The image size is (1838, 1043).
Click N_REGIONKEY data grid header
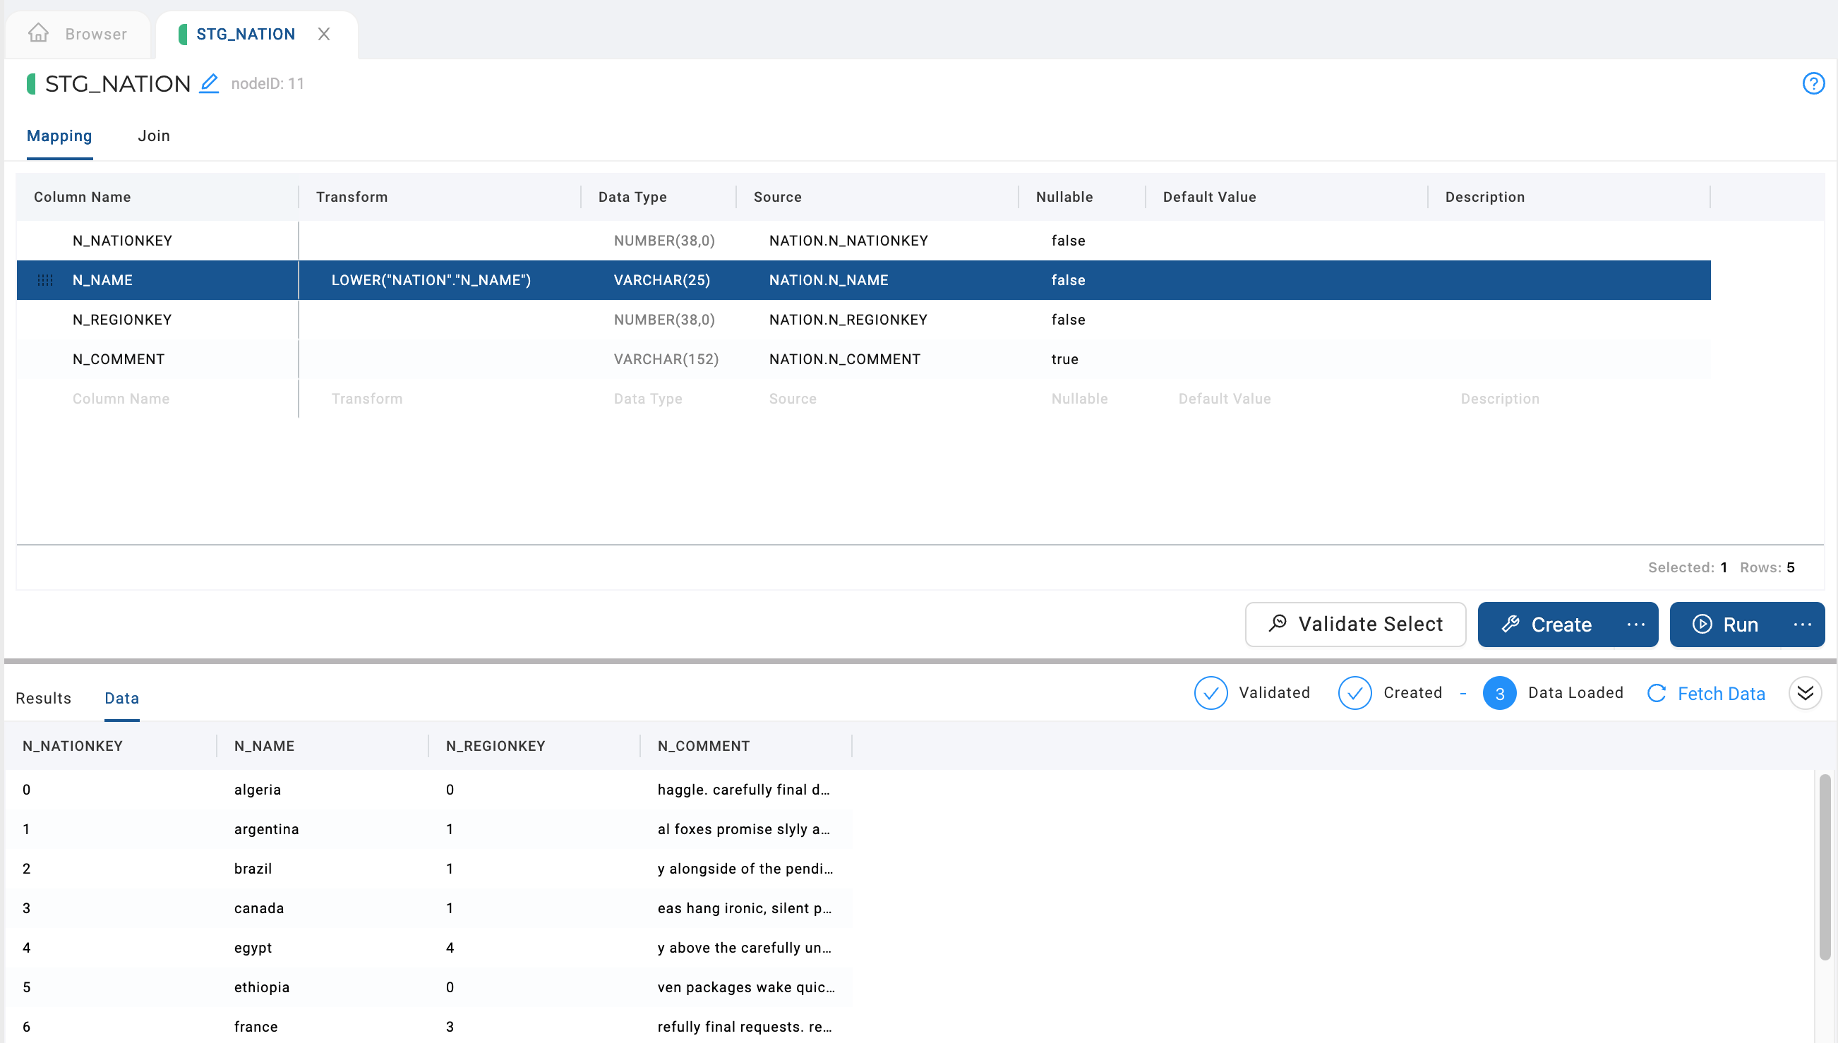coord(495,746)
